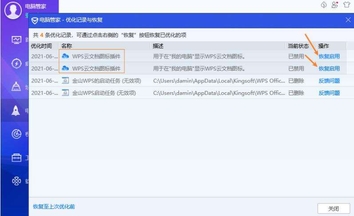
Task: Click path description of 金山WPS启动任务 row
Action: pos(219,93)
